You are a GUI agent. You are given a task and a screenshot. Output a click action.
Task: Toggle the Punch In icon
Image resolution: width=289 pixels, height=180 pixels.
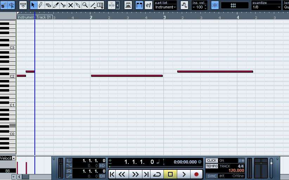pos(69,166)
